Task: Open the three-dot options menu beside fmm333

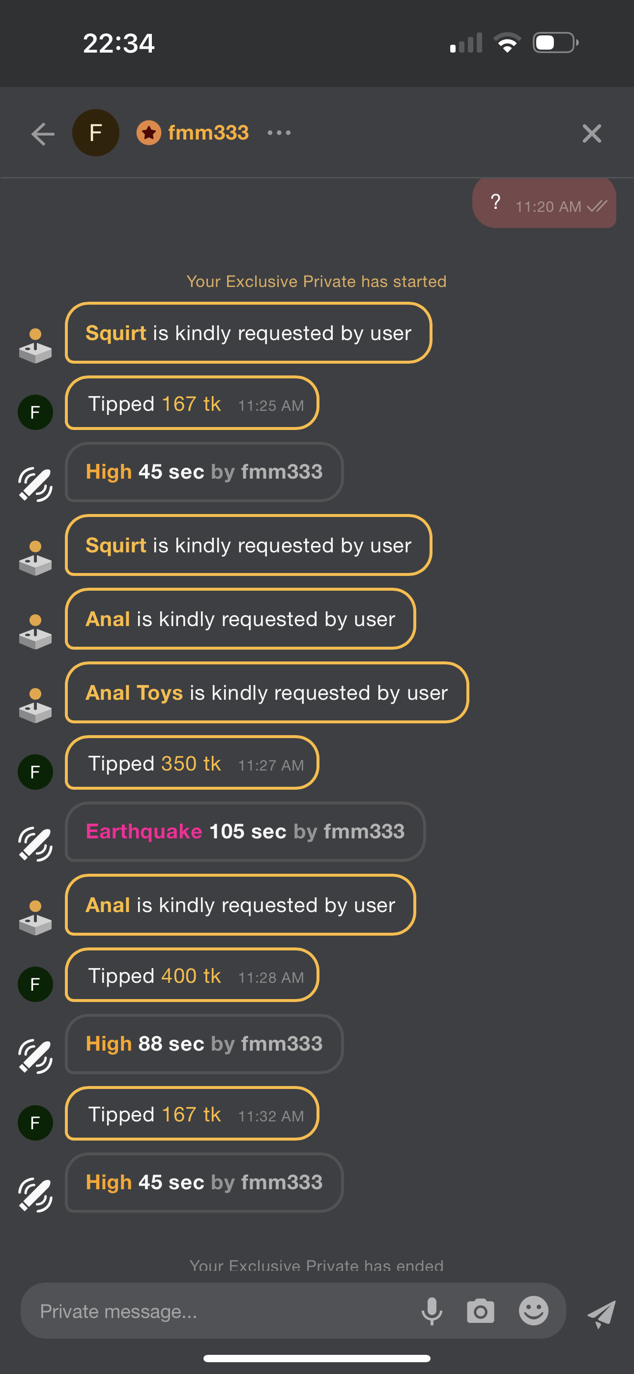Action: point(279,133)
